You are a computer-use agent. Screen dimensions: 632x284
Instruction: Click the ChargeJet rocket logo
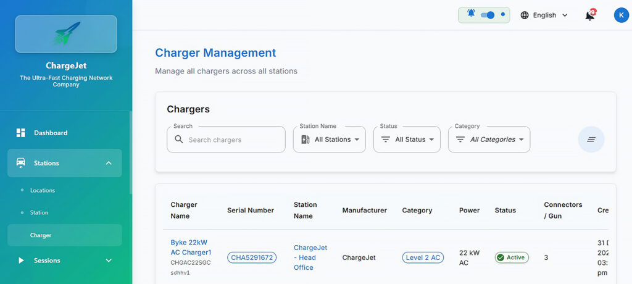coord(66,34)
